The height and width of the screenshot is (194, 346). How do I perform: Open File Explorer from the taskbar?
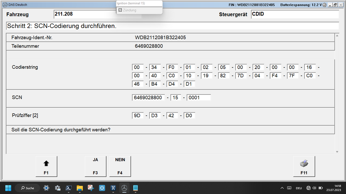(80, 188)
